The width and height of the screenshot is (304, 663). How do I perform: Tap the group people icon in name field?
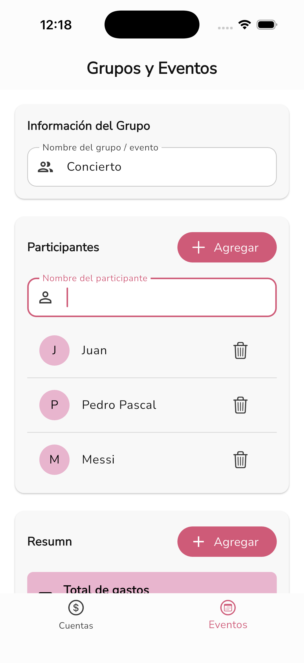point(45,167)
